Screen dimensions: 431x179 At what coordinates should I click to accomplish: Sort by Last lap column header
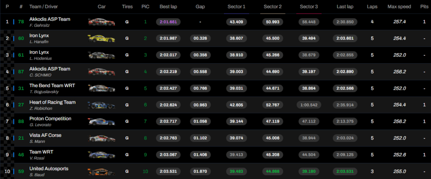tap(345, 7)
